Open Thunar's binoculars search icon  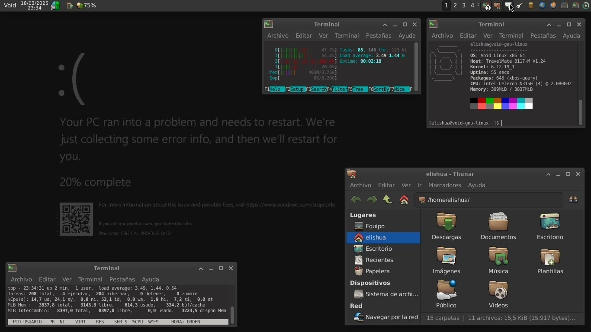point(573,200)
